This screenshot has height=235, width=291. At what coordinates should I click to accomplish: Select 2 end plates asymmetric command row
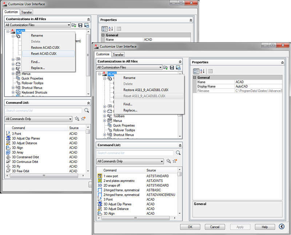pyautogui.click(x=137, y=180)
